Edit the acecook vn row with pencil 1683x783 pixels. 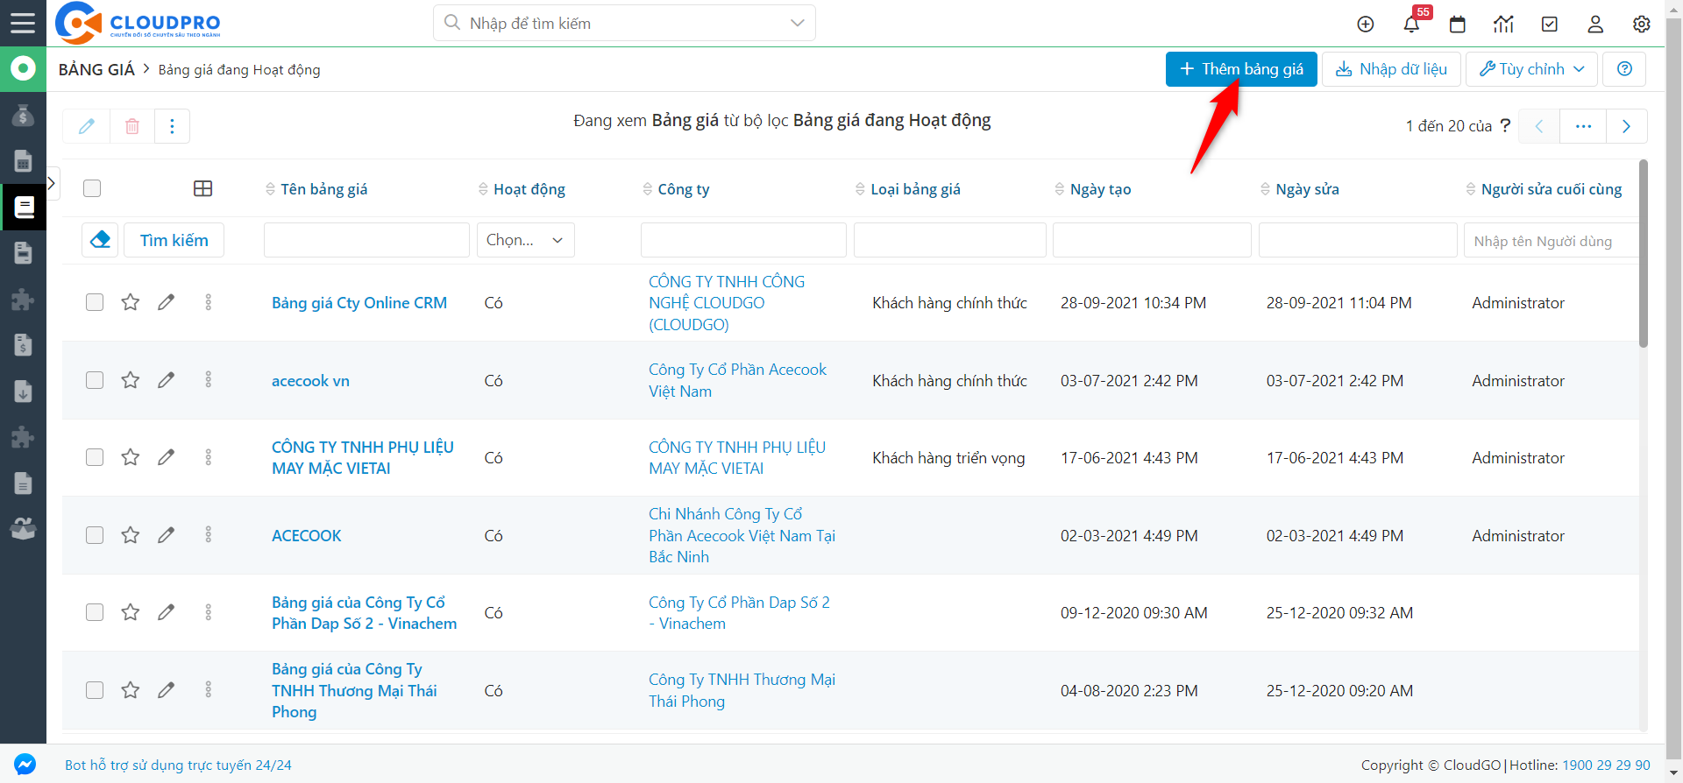[166, 380]
